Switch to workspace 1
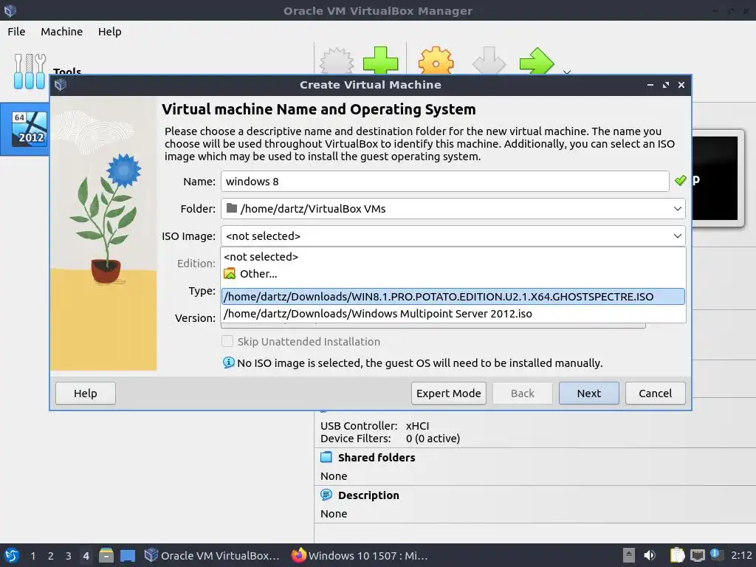This screenshot has width=756, height=567. click(32, 556)
